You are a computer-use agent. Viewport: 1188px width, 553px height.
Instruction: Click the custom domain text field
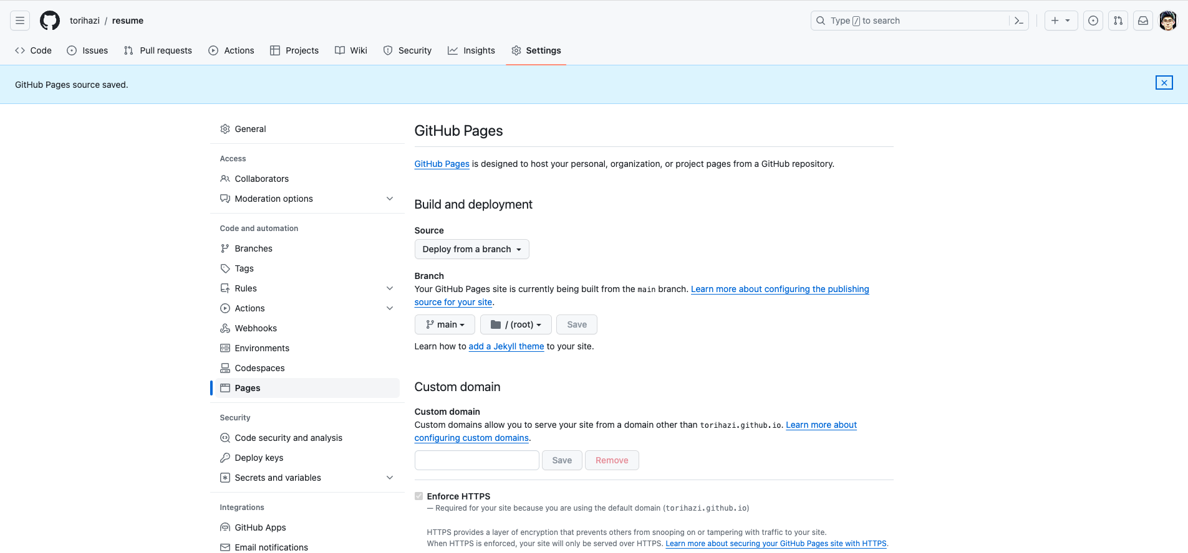(477, 460)
